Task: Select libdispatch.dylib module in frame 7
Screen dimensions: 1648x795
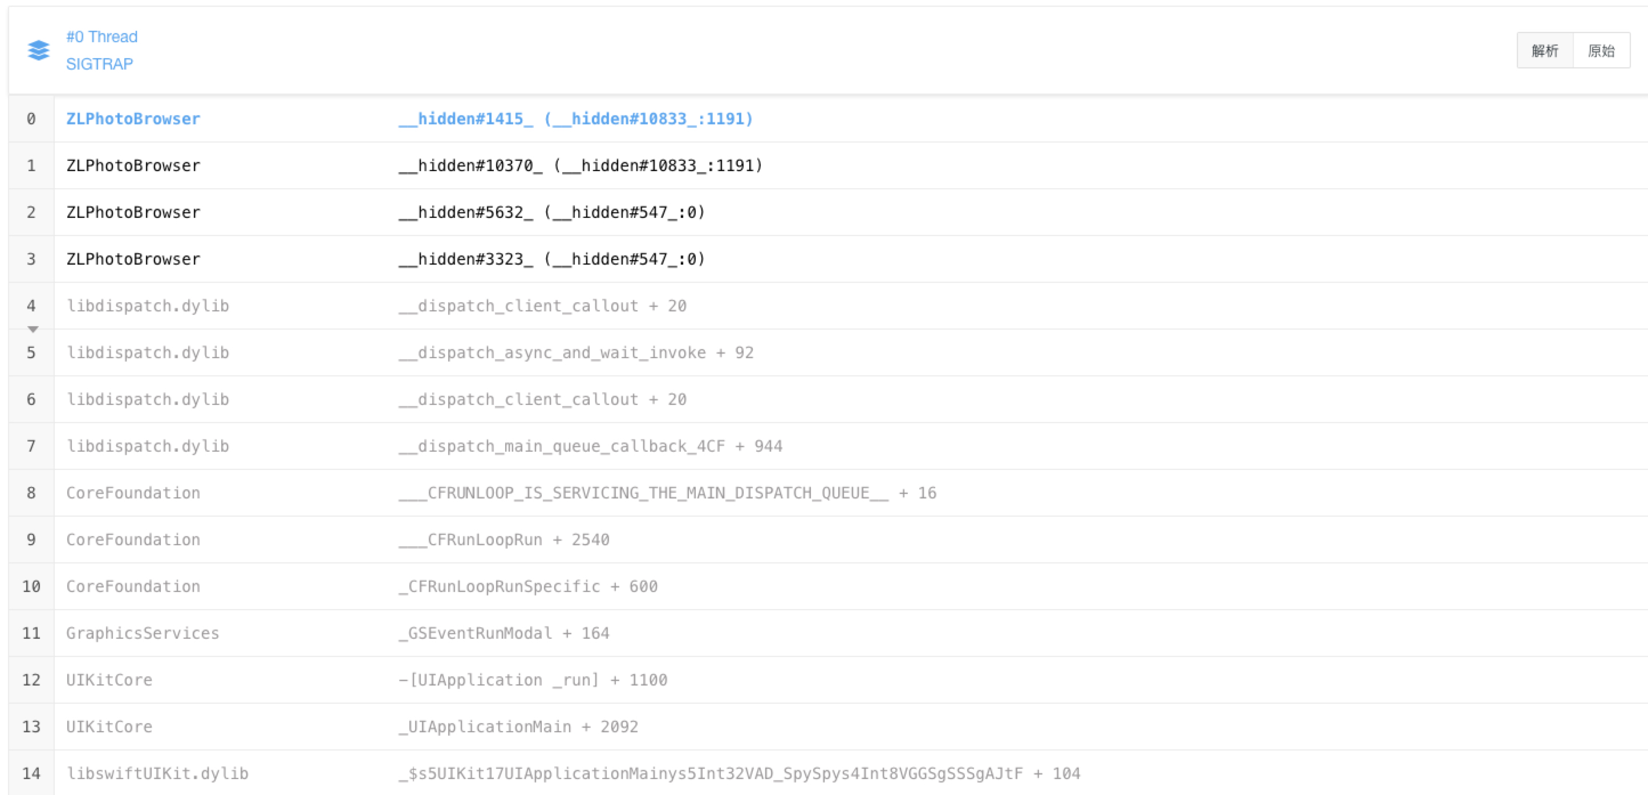Action: pyautogui.click(x=148, y=446)
